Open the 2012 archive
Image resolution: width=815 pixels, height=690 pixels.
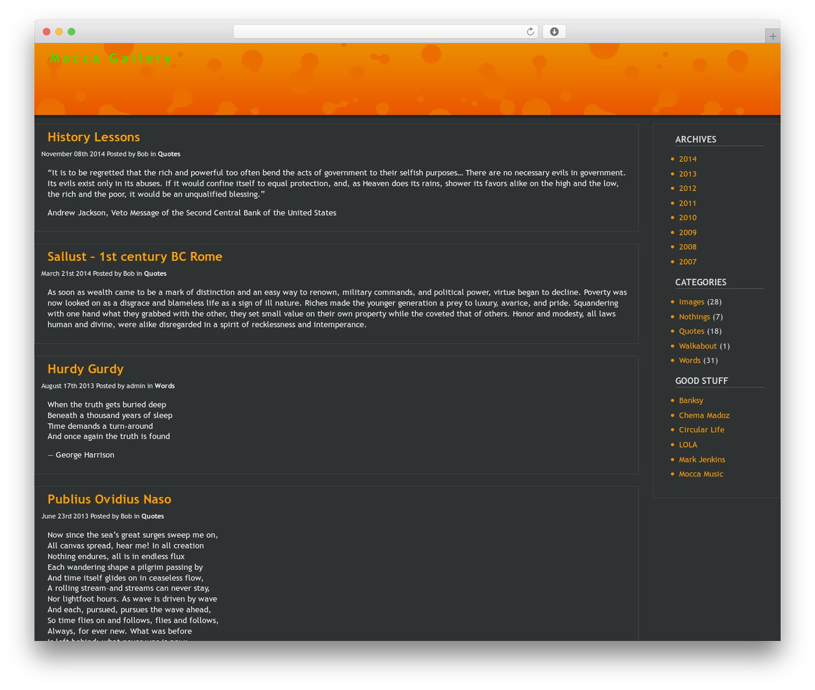[x=688, y=188]
